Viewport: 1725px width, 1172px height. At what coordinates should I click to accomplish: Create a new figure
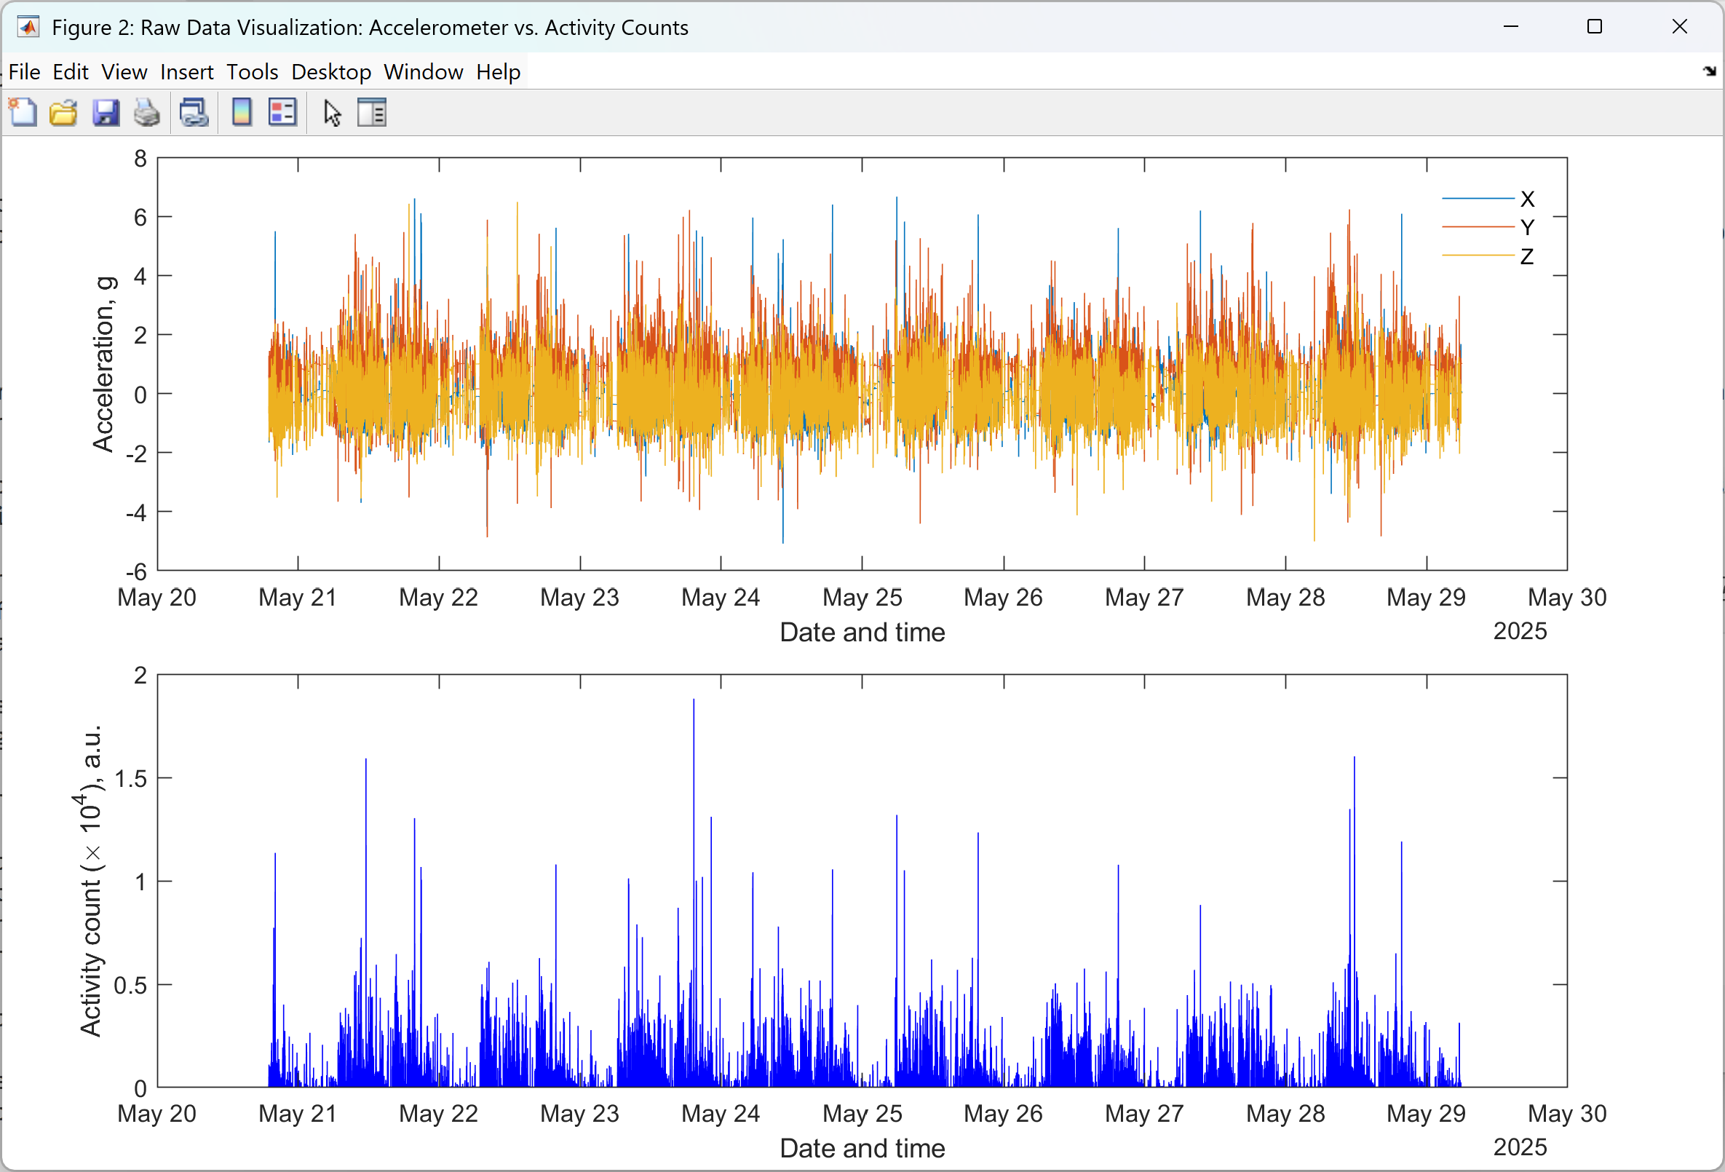coord(23,112)
